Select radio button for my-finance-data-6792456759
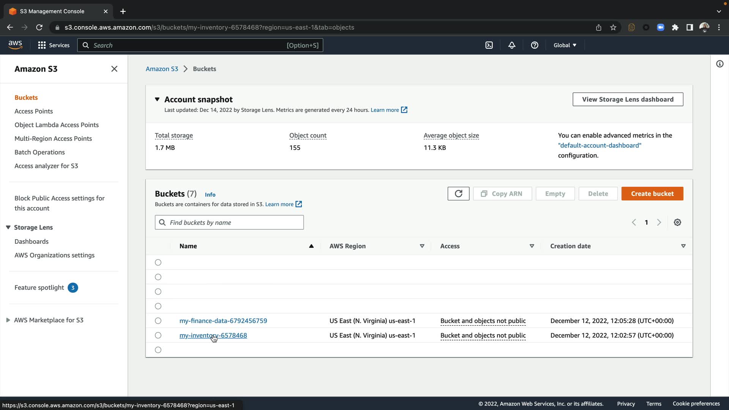Image resolution: width=729 pixels, height=410 pixels. pyautogui.click(x=158, y=321)
